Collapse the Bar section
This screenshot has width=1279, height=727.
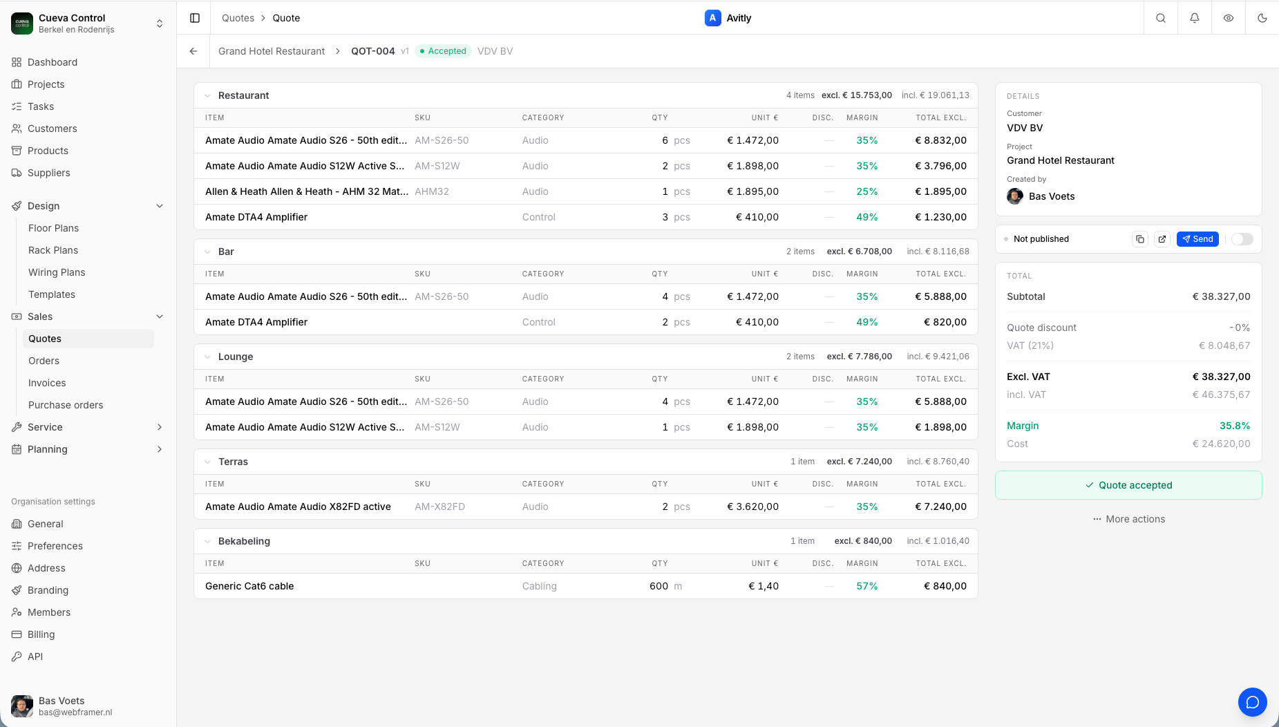(207, 252)
